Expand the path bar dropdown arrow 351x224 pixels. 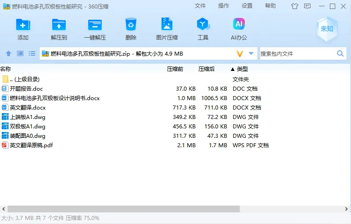(251, 53)
